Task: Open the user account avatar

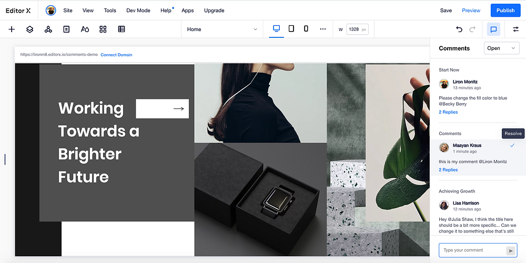Action: click(51, 11)
